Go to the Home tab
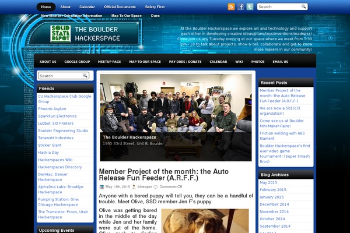Image resolution: width=350 pixels, height=233 pixels. pyautogui.click(x=46, y=7)
